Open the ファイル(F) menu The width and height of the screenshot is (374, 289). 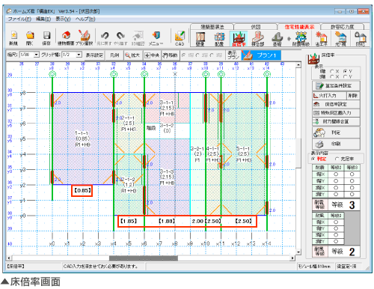click(x=19, y=19)
